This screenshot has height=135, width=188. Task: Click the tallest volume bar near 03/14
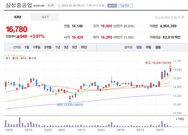tap(20, 122)
